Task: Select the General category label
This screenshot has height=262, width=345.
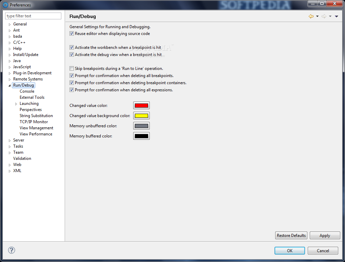Action: click(x=20, y=24)
